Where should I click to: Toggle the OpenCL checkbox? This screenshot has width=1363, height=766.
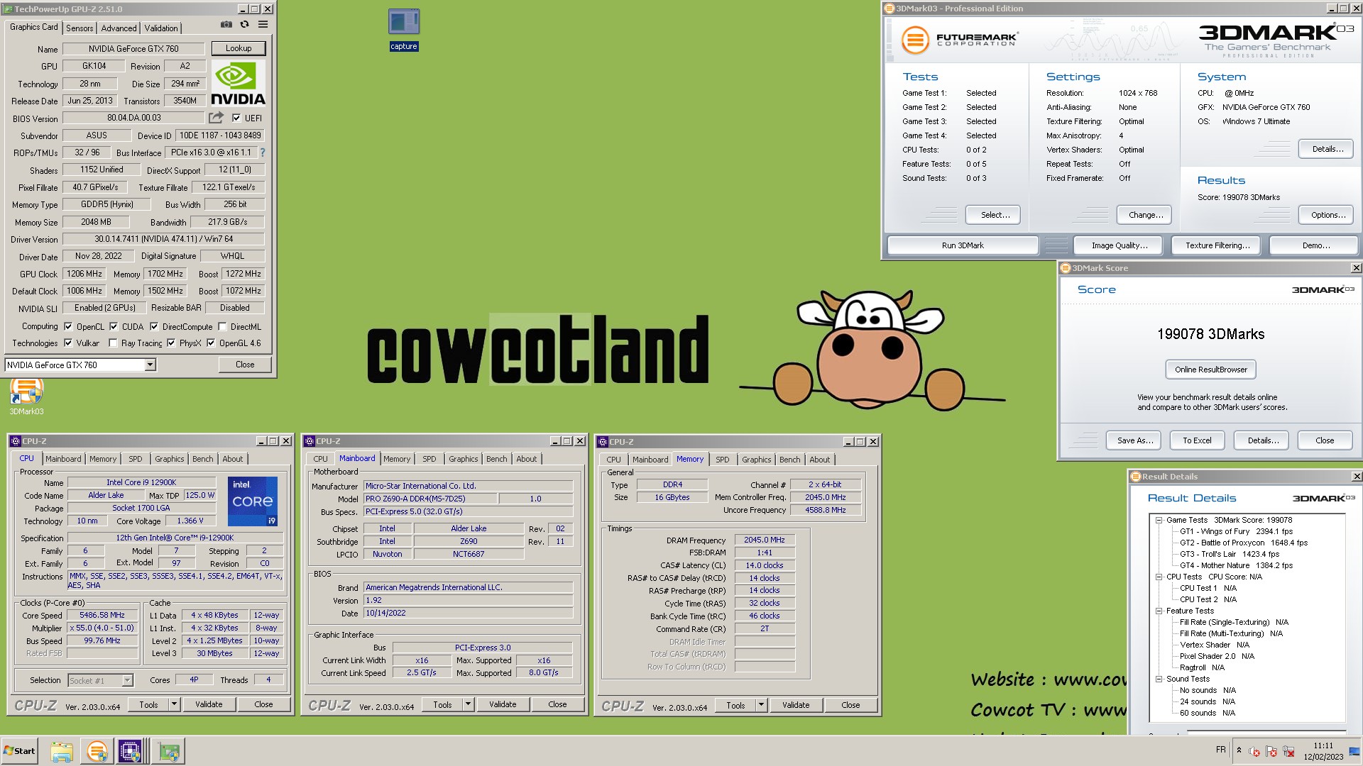coord(68,327)
